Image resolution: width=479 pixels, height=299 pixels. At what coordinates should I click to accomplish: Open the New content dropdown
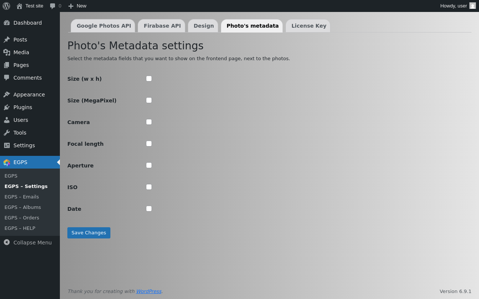(x=77, y=6)
